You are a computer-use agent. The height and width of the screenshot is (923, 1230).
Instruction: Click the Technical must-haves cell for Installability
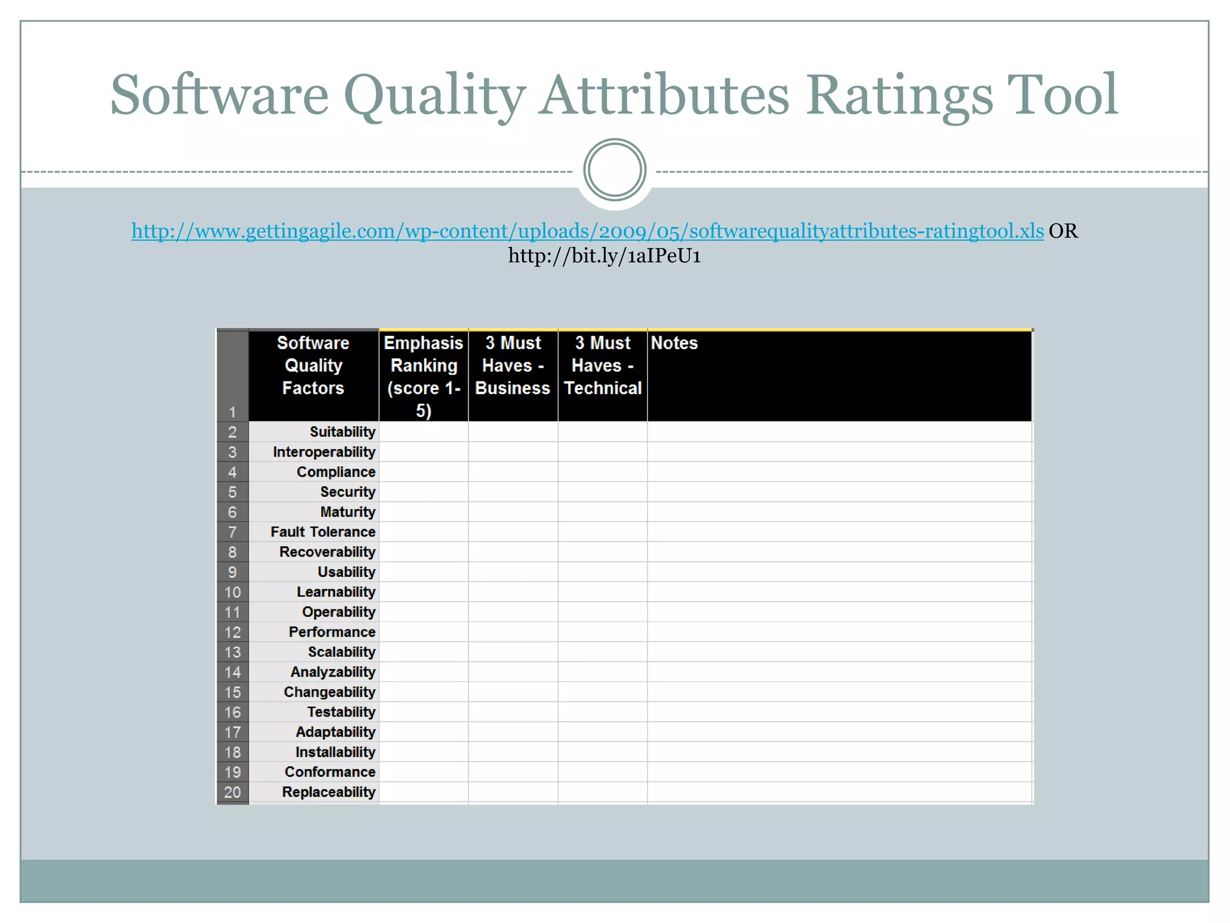[603, 752]
